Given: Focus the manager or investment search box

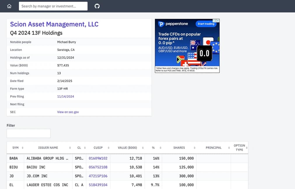Looking at the screenshot, I should point(53,6).
